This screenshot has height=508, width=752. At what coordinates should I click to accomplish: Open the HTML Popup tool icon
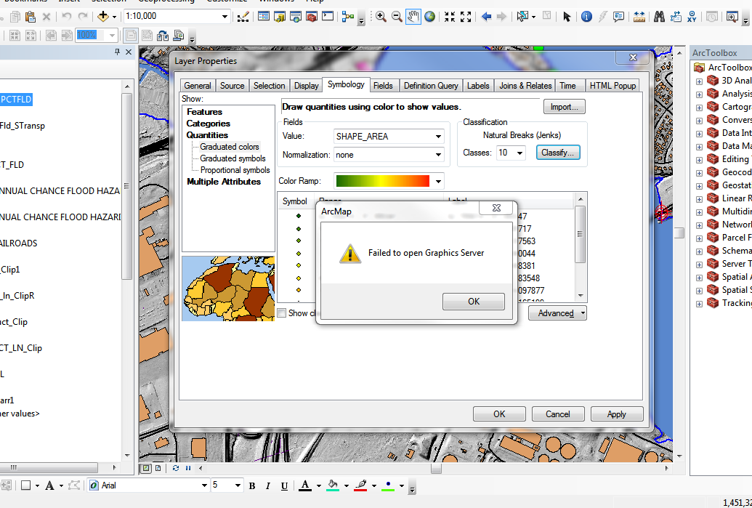618,17
